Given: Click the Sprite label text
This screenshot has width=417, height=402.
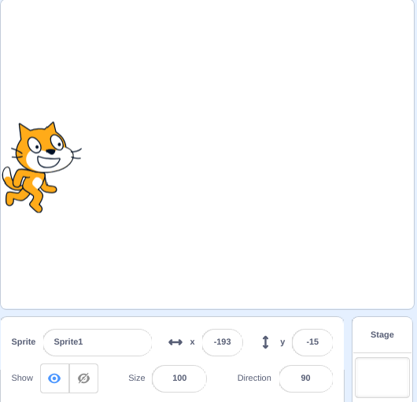Looking at the screenshot, I should click(24, 342).
